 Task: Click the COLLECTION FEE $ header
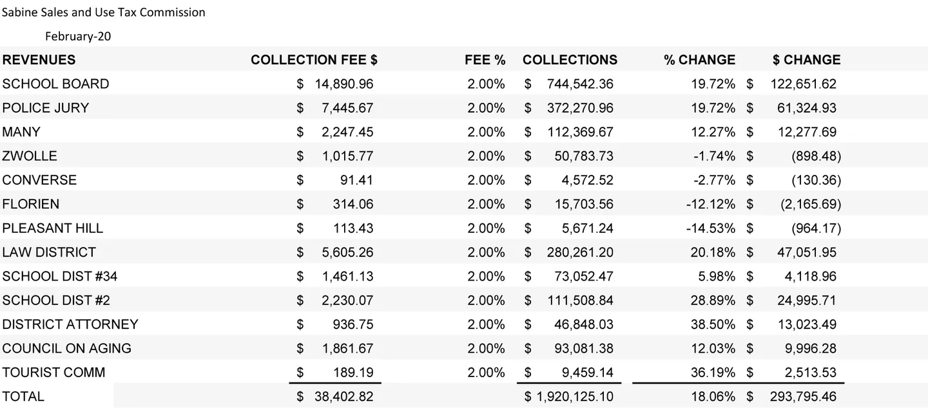(314, 60)
